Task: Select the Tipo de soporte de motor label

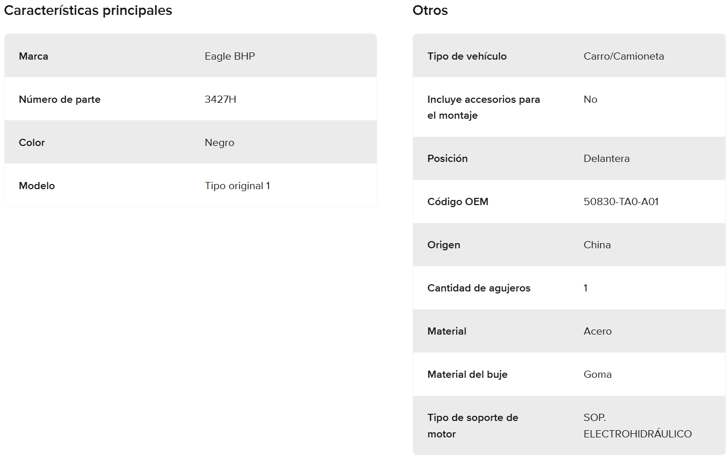Action: tap(473, 426)
